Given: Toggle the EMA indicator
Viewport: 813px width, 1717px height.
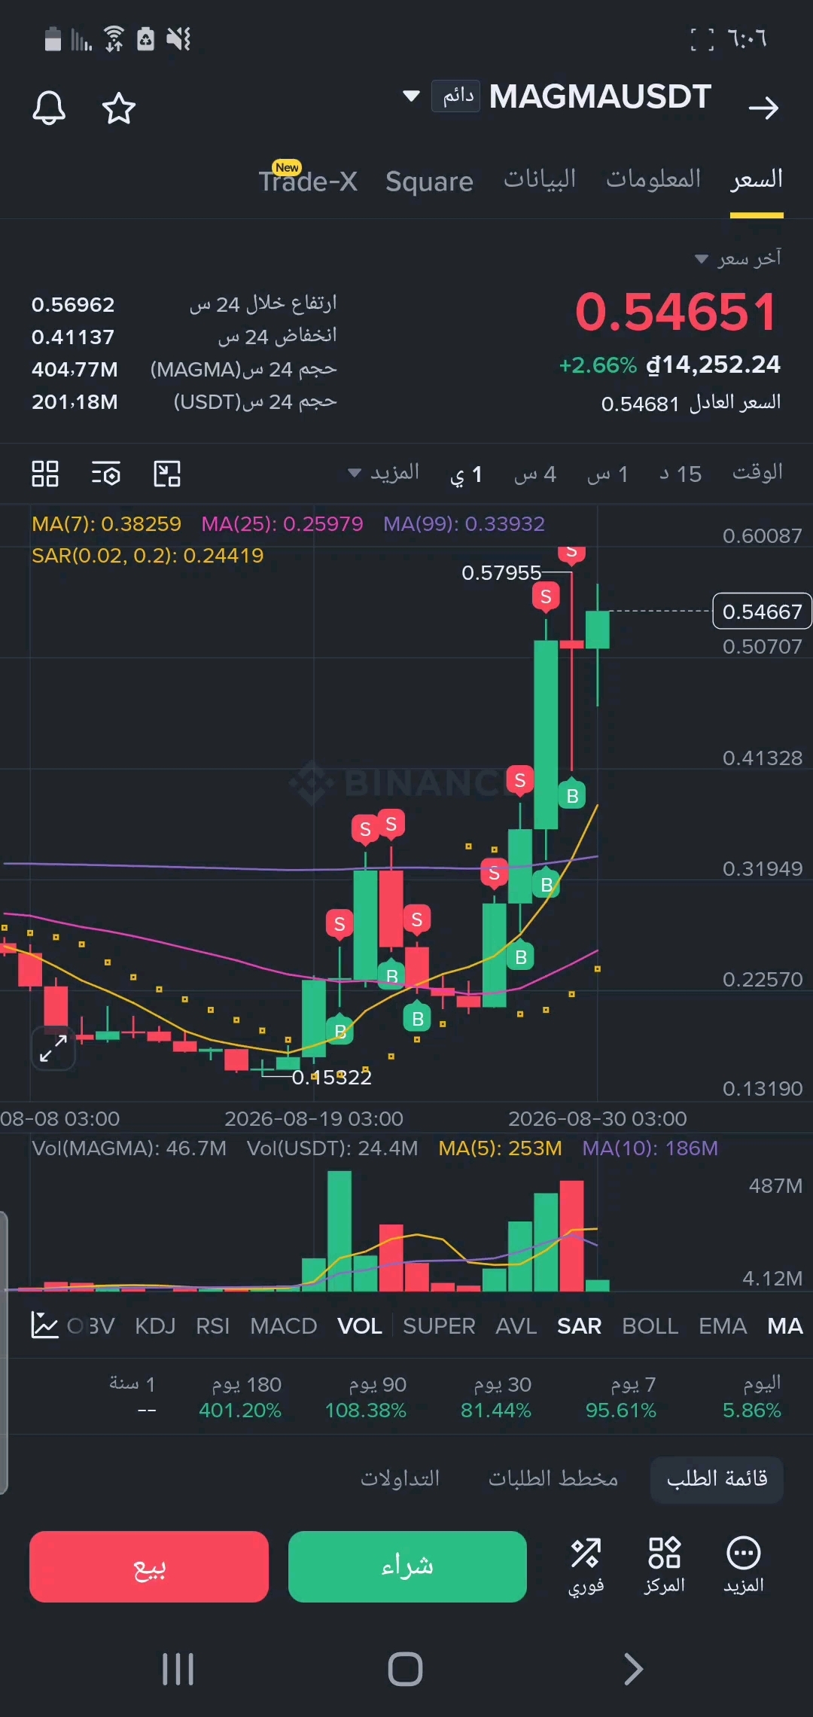Looking at the screenshot, I should [x=723, y=1326].
